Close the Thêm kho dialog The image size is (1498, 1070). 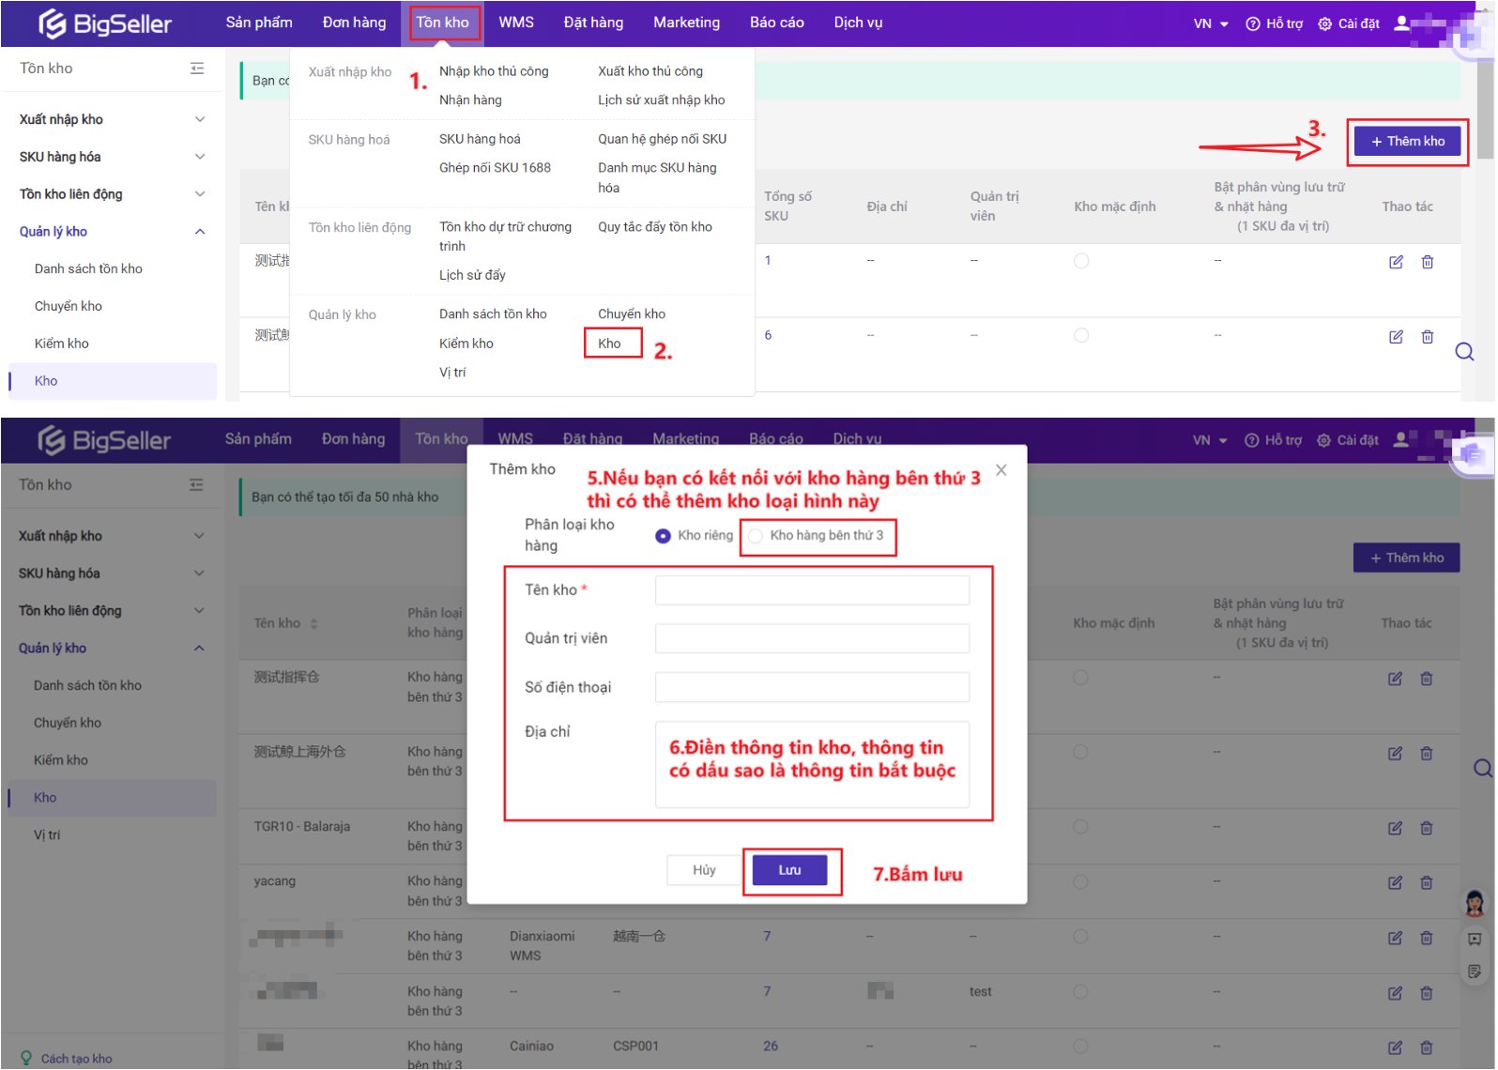coord(1001,470)
